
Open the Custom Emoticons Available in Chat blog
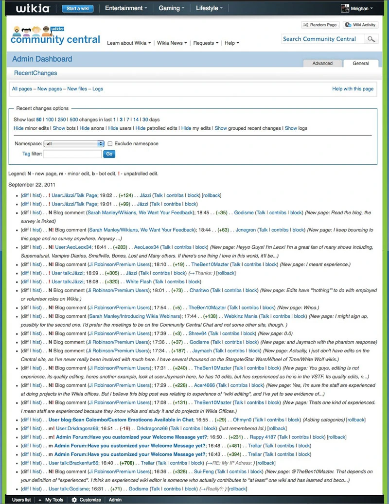tap(121, 420)
